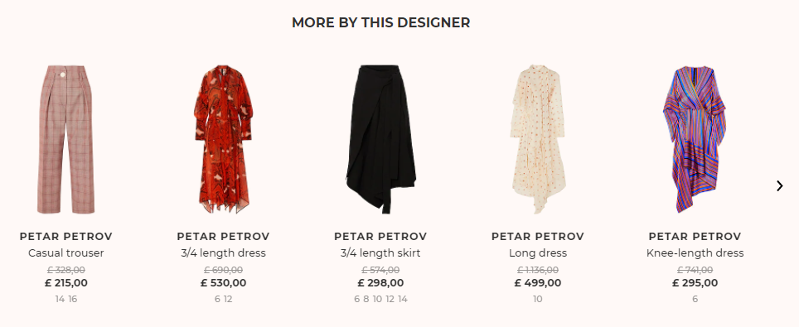Image resolution: width=799 pixels, height=327 pixels.
Task: Select size 14 for the Casual trouser
Action: tap(61, 299)
